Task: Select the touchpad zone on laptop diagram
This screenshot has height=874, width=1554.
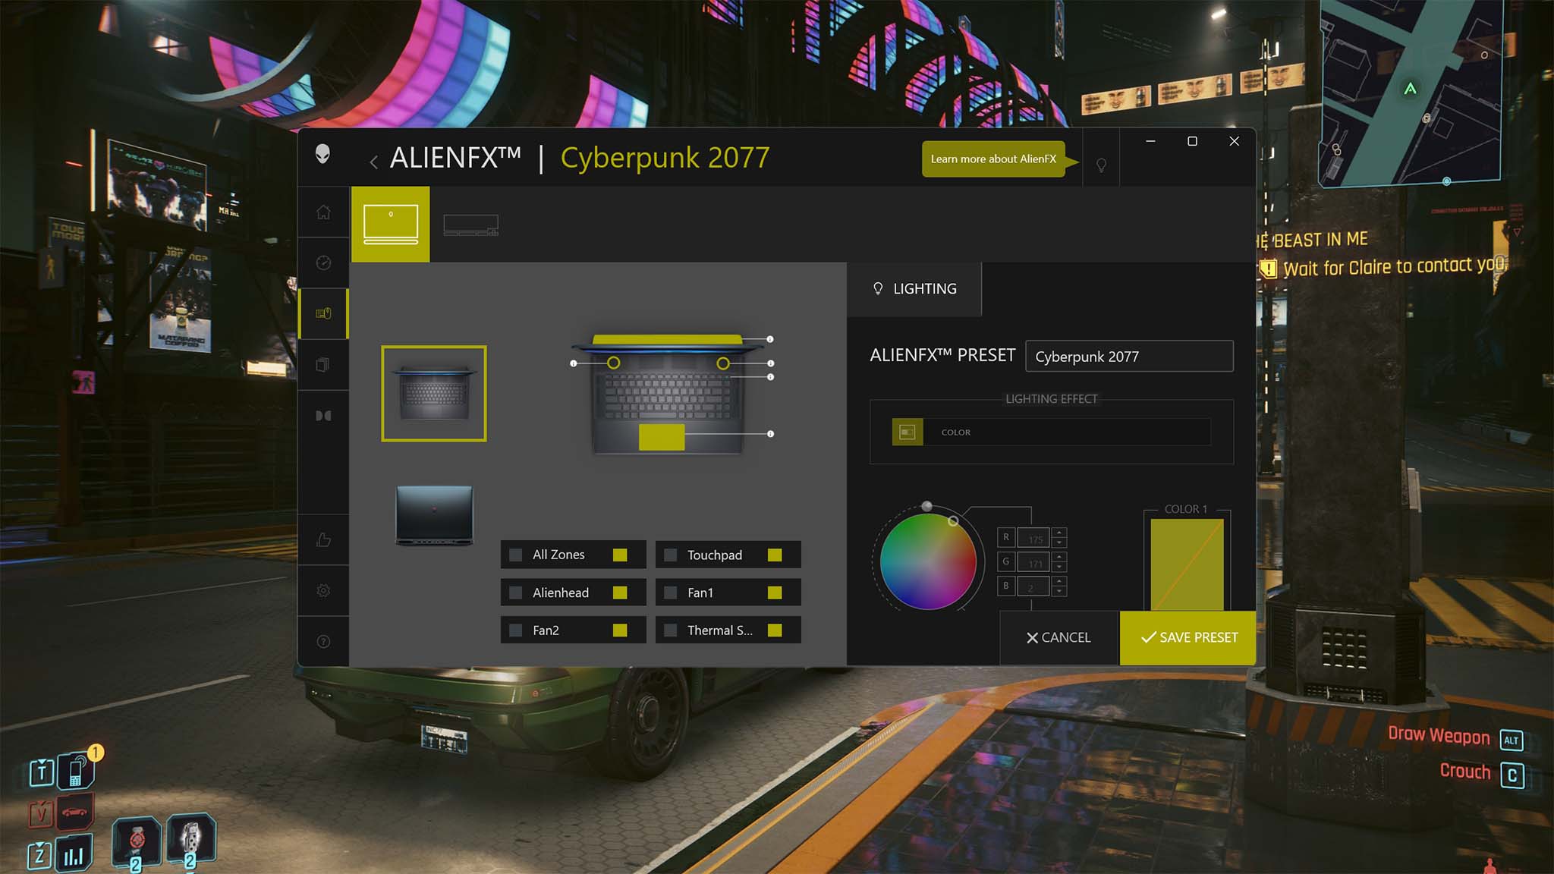Action: pos(662,437)
